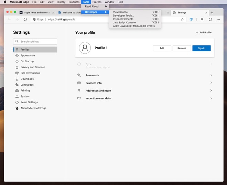Open the View menu

point(51,2)
